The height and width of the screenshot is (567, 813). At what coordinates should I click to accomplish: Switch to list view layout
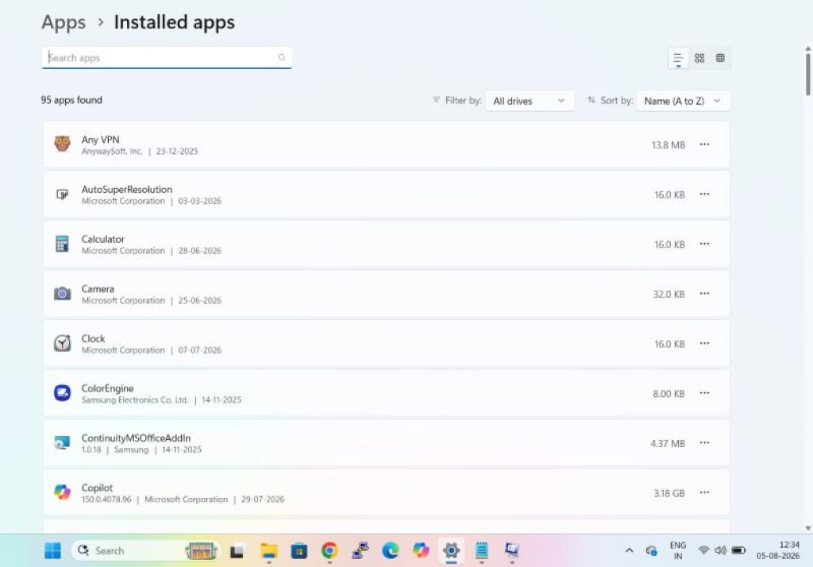[678, 58]
